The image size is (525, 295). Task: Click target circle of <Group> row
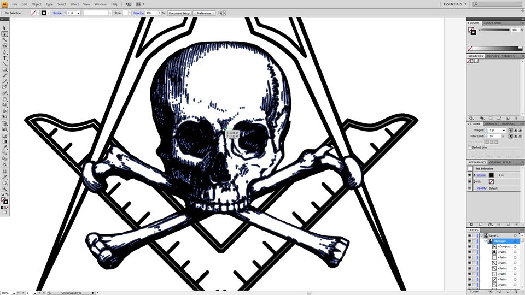[515, 241]
